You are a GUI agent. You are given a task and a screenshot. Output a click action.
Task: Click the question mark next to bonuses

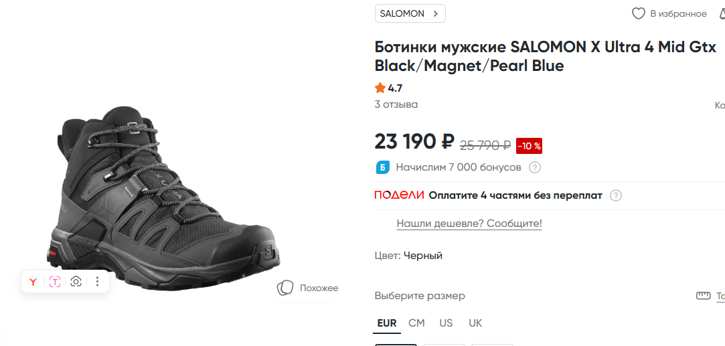tap(535, 167)
